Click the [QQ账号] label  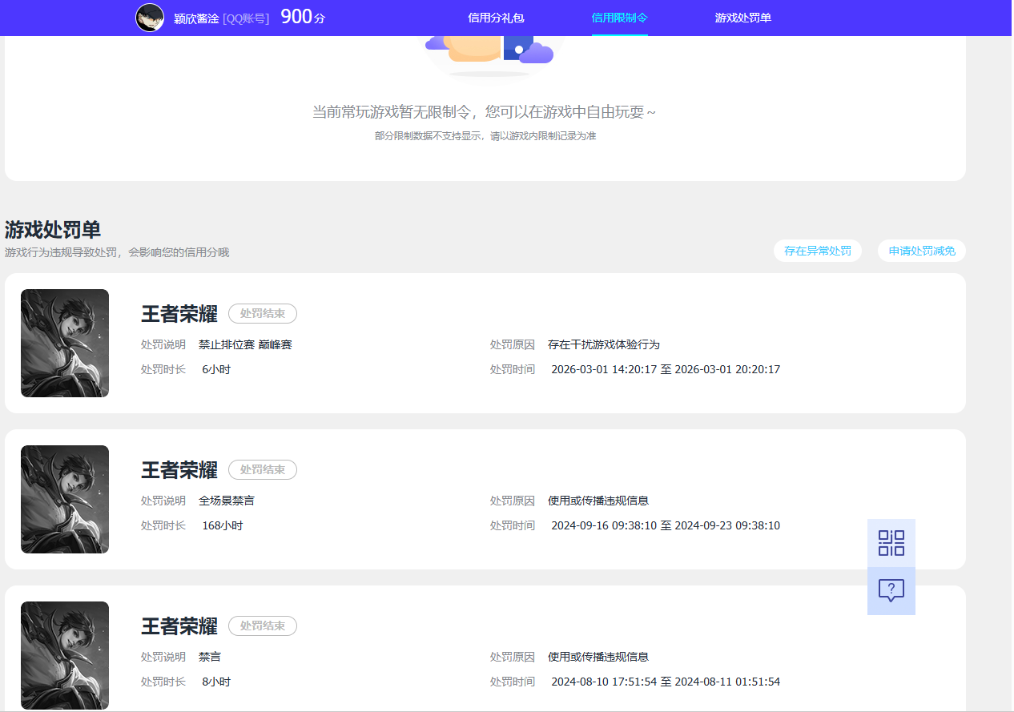click(x=246, y=18)
